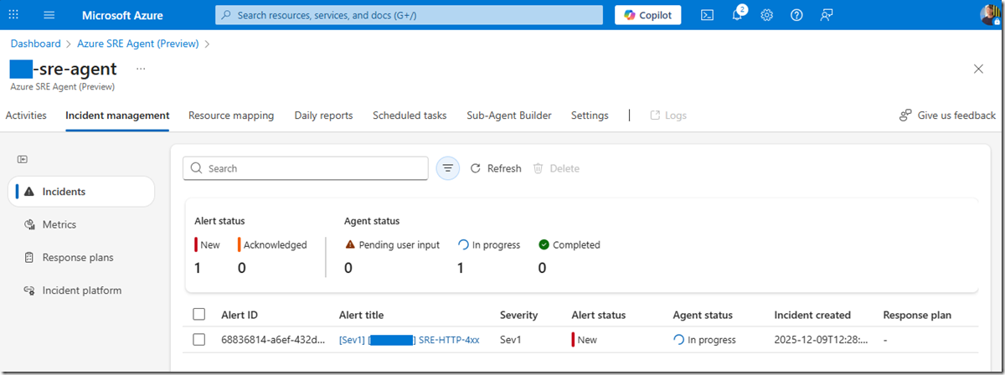Viewport: 1005px width, 375px height.
Task: Open the notifications bell
Action: point(737,15)
